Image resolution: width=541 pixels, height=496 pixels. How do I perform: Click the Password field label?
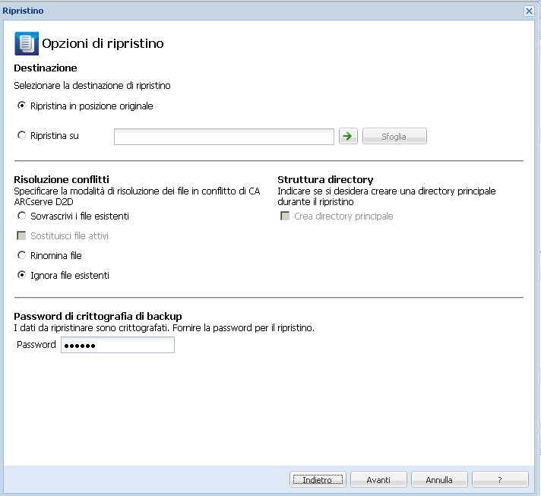tap(36, 345)
